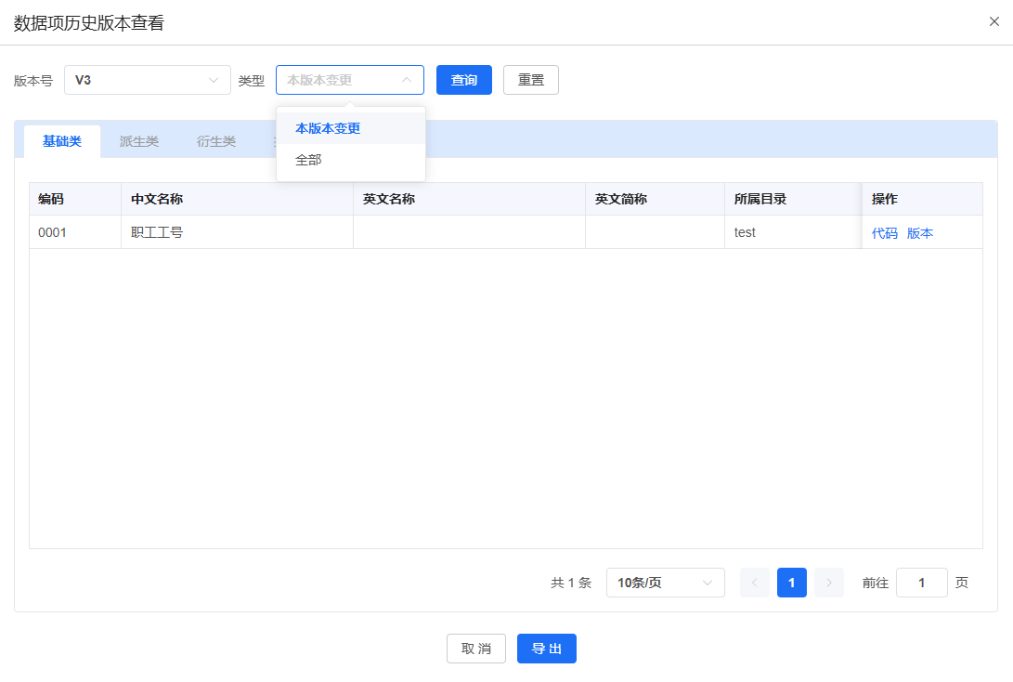Go to next page arrow

(x=829, y=583)
